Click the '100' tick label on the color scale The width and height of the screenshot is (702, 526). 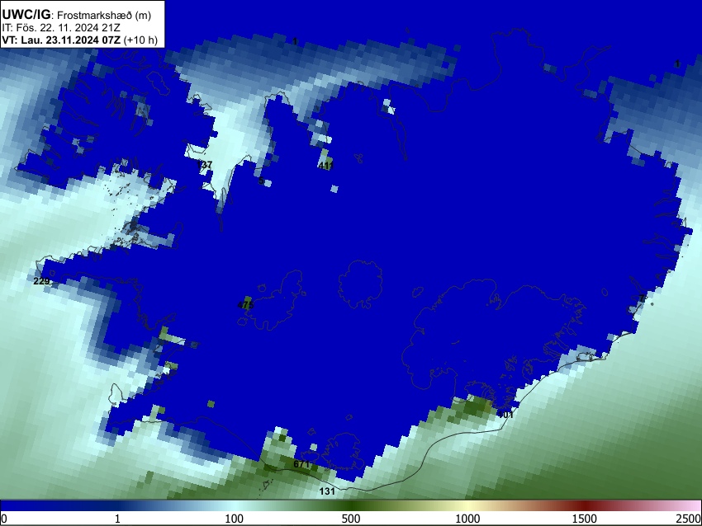point(235,519)
